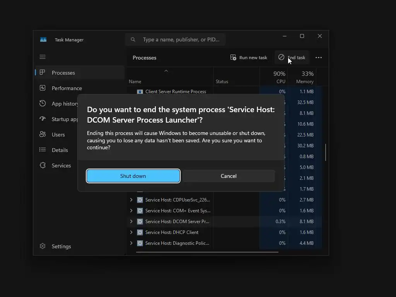Sort by the CPU column header
Image resolution: width=396 pixels, height=297 pixels.
point(274,77)
